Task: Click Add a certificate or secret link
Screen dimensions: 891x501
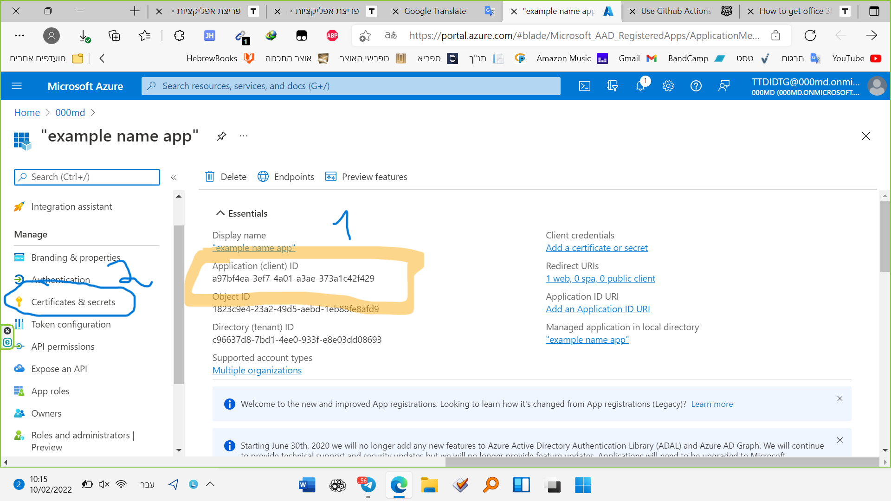Action: (596, 248)
